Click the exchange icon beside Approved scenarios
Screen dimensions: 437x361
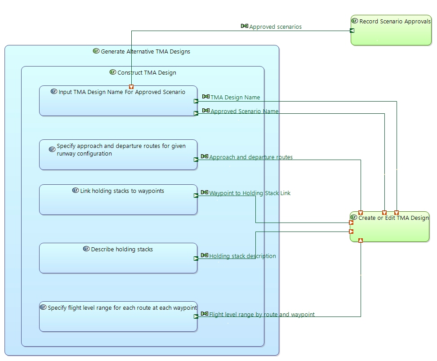[245, 26]
